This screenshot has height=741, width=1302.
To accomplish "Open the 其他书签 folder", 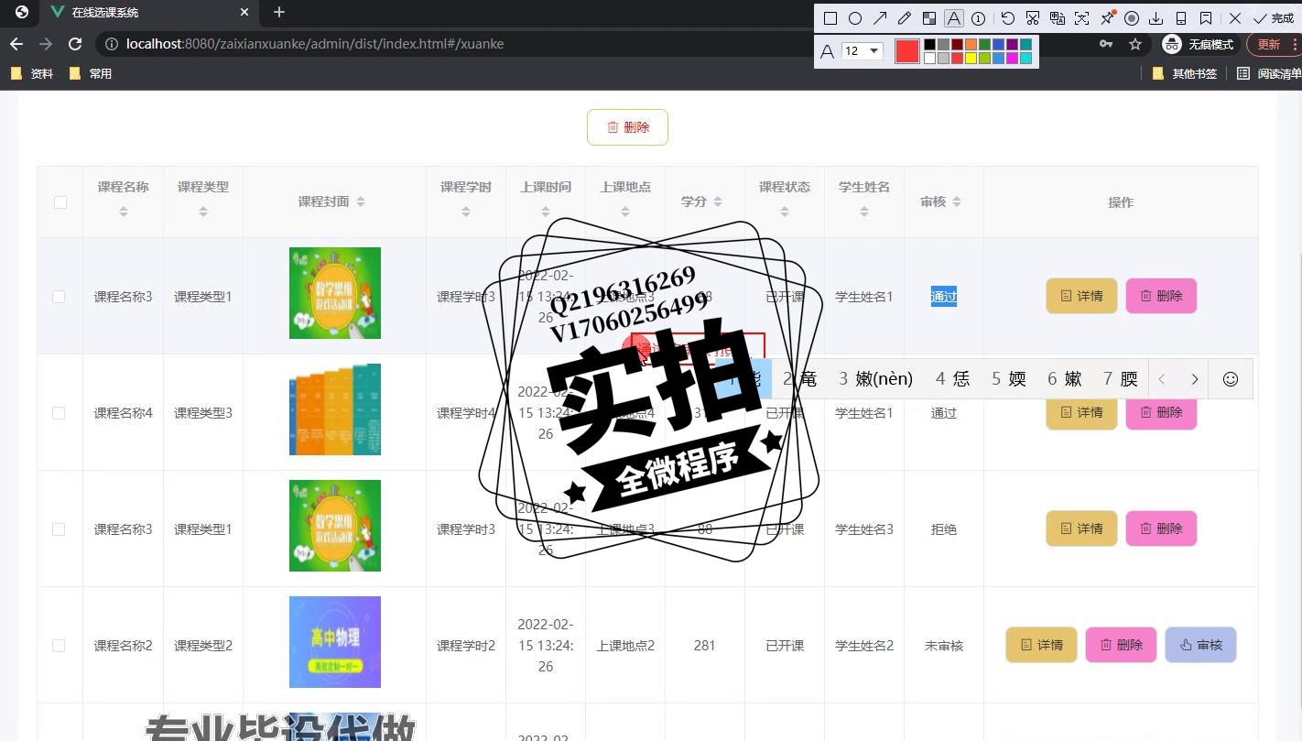I will tap(1185, 73).
